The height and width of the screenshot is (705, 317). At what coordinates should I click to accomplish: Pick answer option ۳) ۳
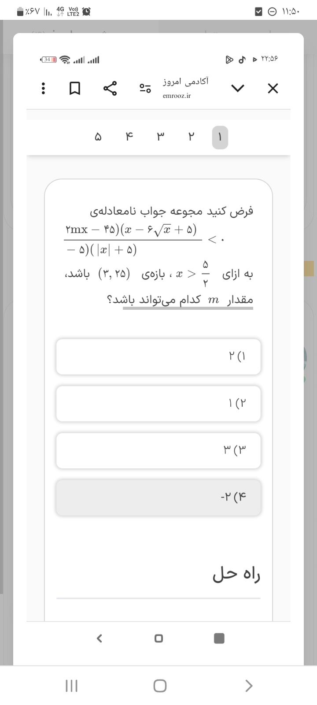[158, 451]
